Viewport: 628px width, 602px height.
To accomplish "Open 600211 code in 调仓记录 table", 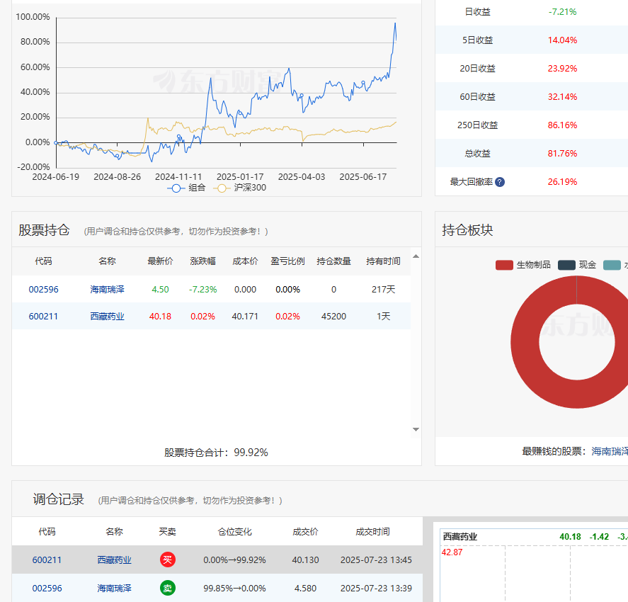I will (x=47, y=560).
